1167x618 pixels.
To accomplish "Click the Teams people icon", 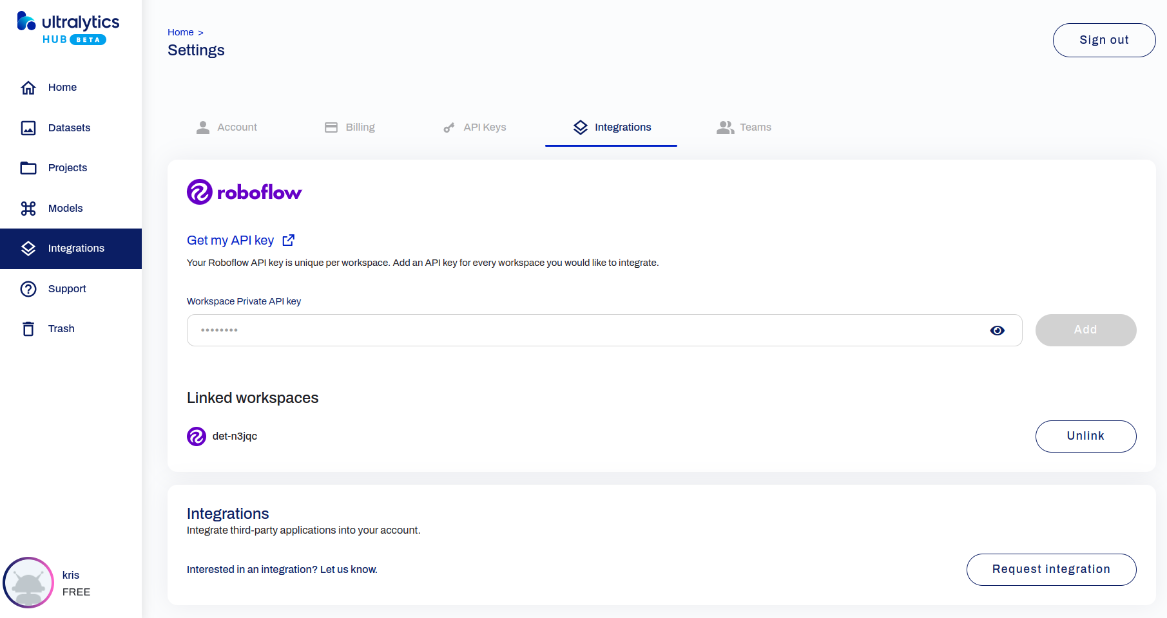I will tap(726, 127).
